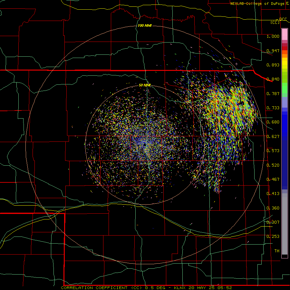Click the 0.733 scale value
This screenshot has width=290, height=290.
[273, 108]
